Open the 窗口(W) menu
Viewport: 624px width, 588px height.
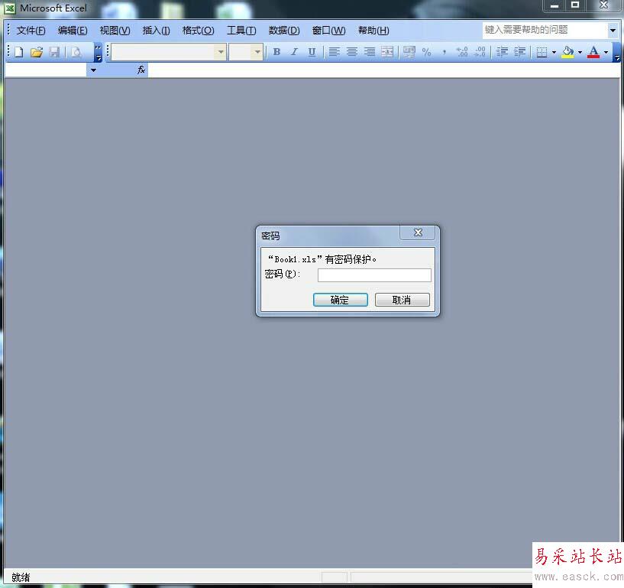point(328,31)
